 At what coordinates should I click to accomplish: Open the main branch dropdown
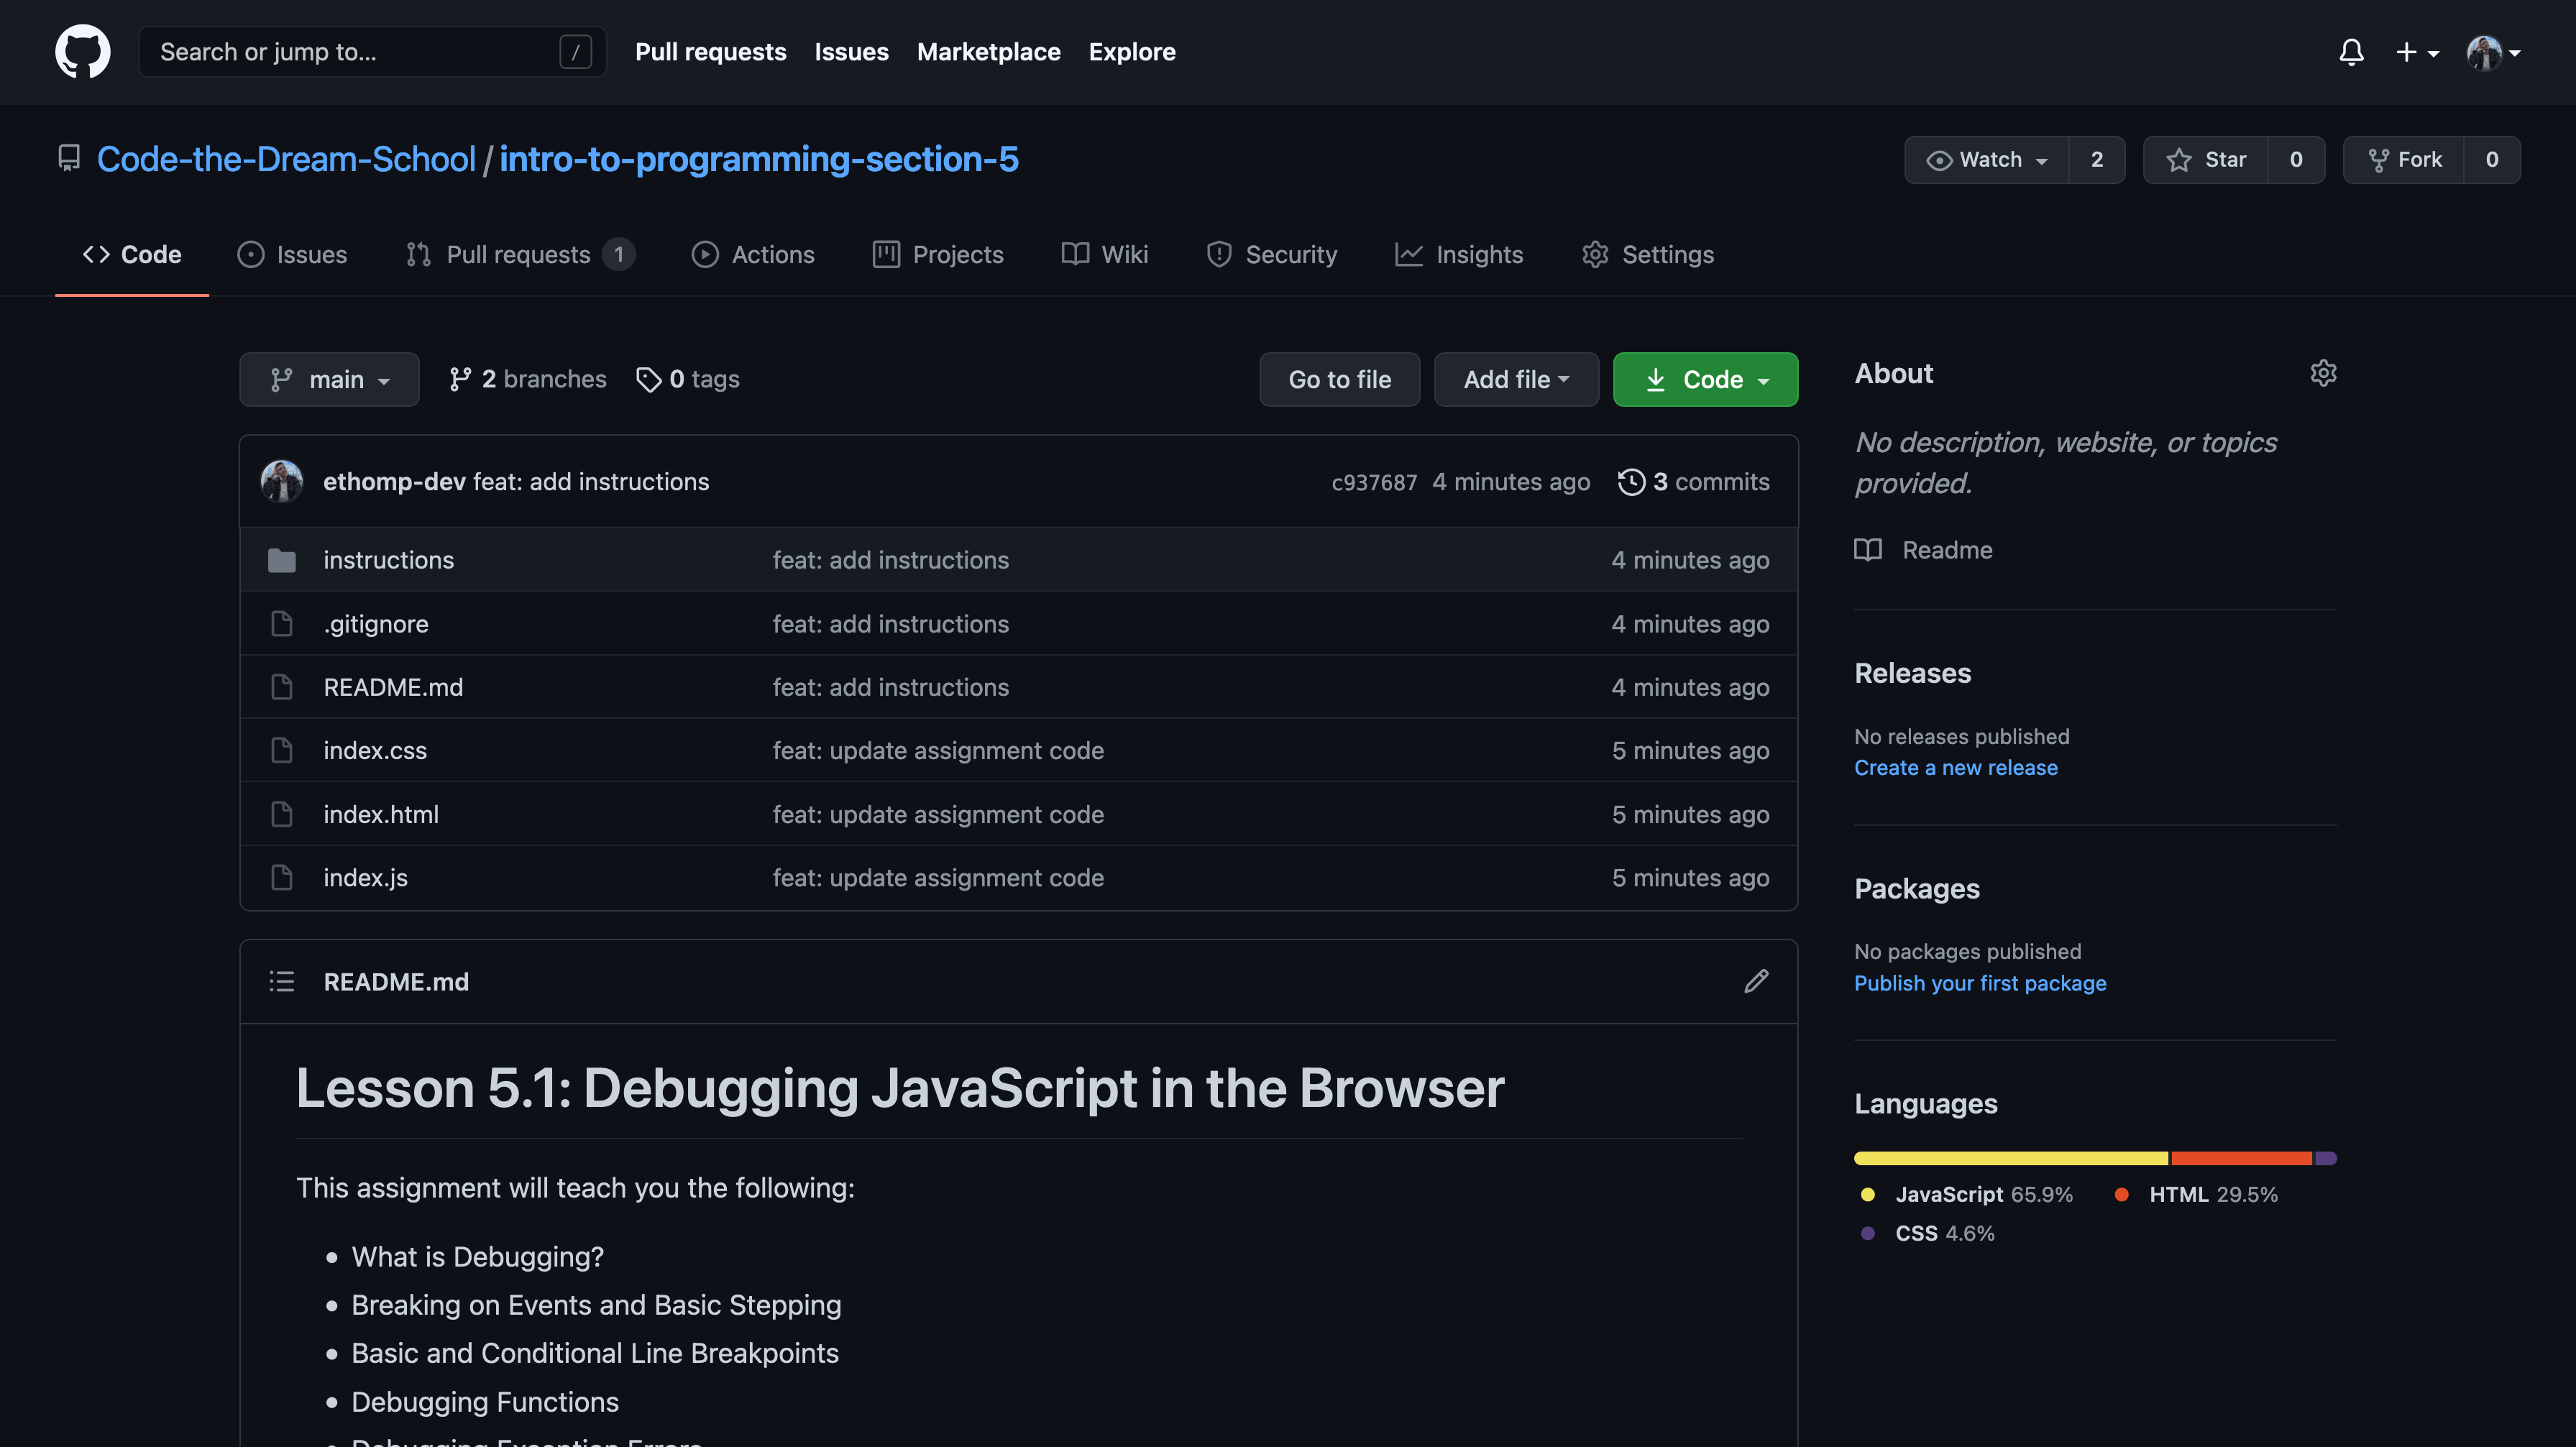329,379
